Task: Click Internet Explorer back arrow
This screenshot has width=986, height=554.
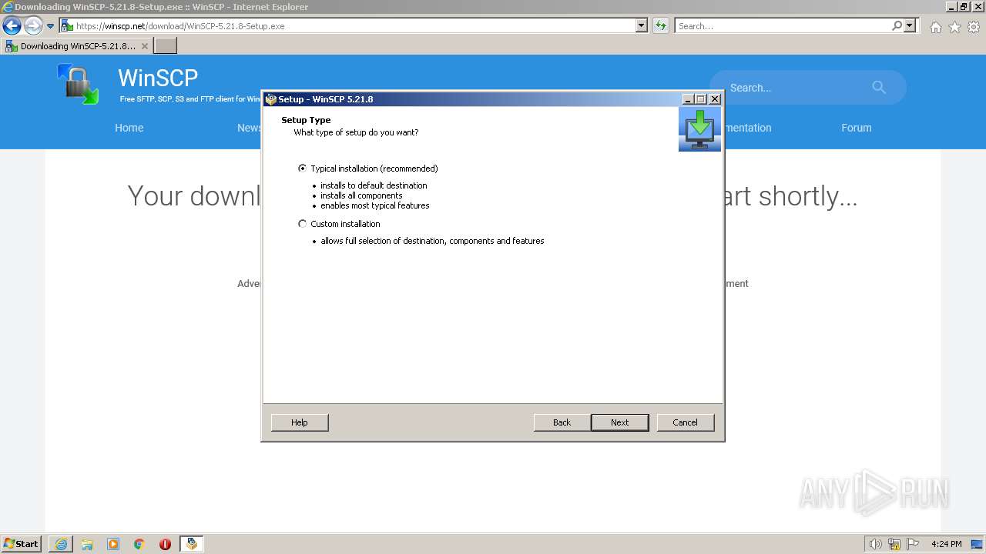Action: point(12,25)
